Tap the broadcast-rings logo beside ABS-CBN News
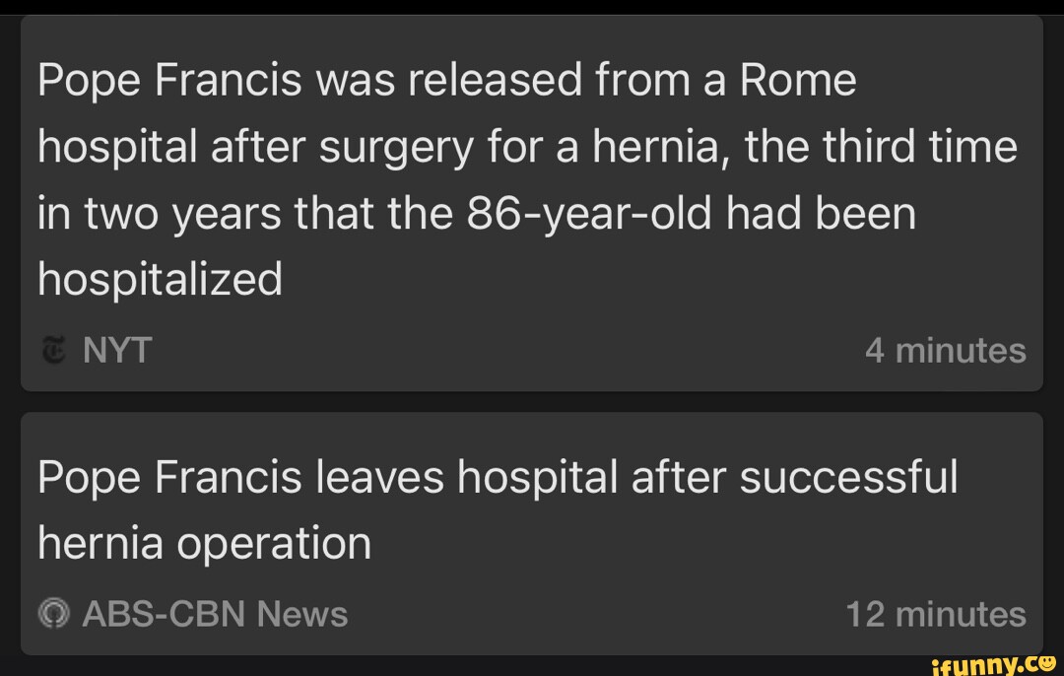1064x676 pixels. coord(52,613)
